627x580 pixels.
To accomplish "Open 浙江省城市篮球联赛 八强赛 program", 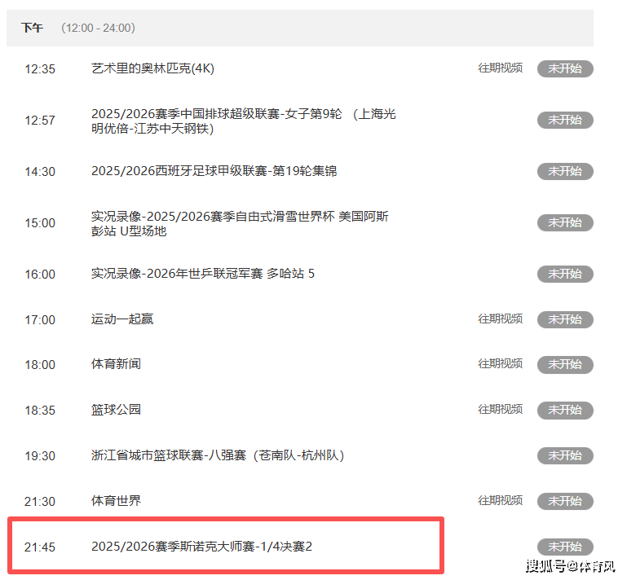I will [x=217, y=455].
